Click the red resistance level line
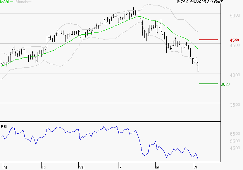Screen dimensions: 243x170 coord(209,40)
